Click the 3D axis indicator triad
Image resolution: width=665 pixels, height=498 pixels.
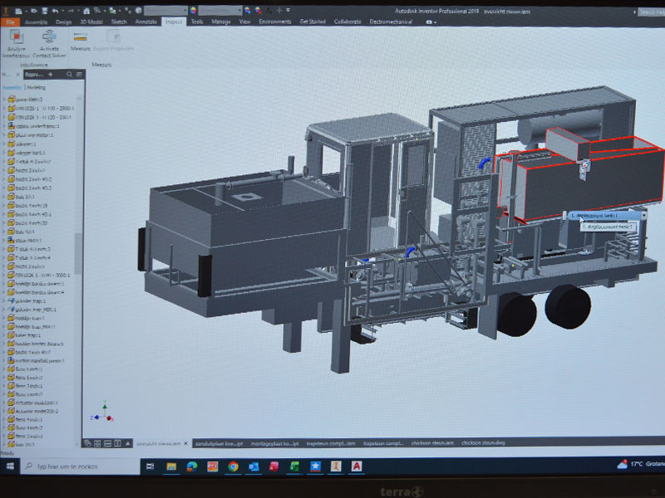(102, 412)
